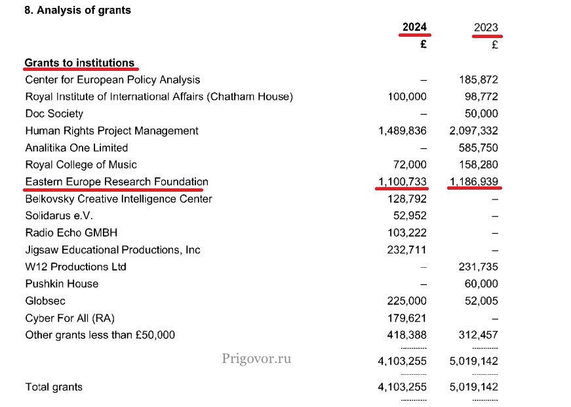Click the underlined 1,100,733 amount

pyautogui.click(x=403, y=182)
